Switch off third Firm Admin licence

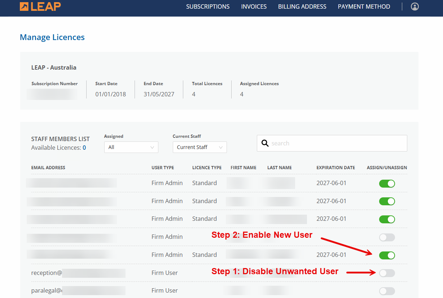(387, 219)
